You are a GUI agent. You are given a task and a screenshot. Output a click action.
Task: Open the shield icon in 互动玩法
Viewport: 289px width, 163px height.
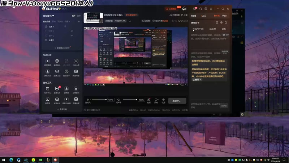[x=57, y=61]
